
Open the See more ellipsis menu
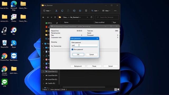click(115, 11)
